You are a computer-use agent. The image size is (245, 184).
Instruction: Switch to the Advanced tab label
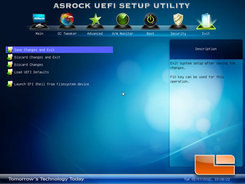click(x=95, y=33)
